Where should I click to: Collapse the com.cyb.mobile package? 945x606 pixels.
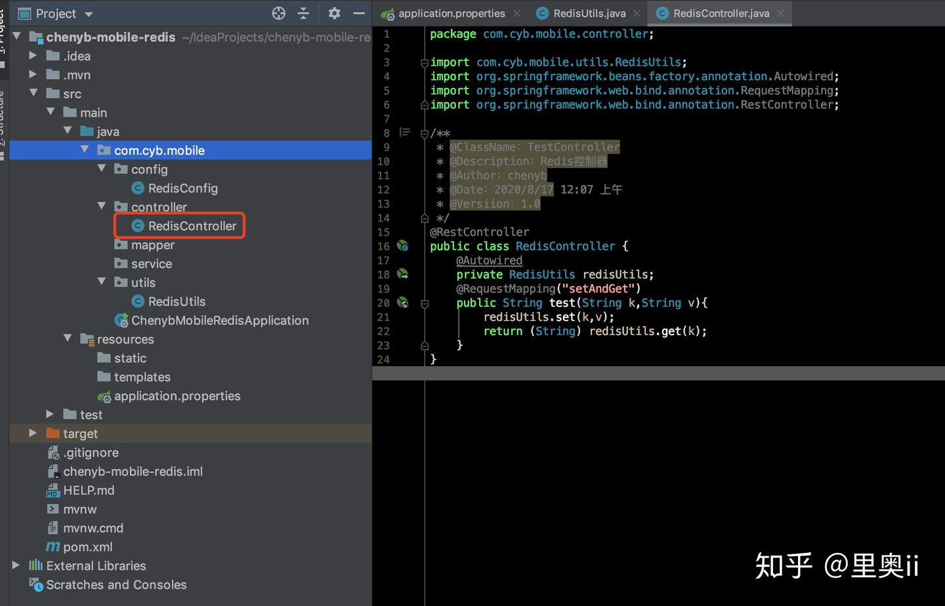85,150
